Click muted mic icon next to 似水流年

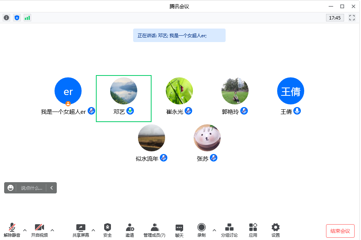click(x=164, y=158)
